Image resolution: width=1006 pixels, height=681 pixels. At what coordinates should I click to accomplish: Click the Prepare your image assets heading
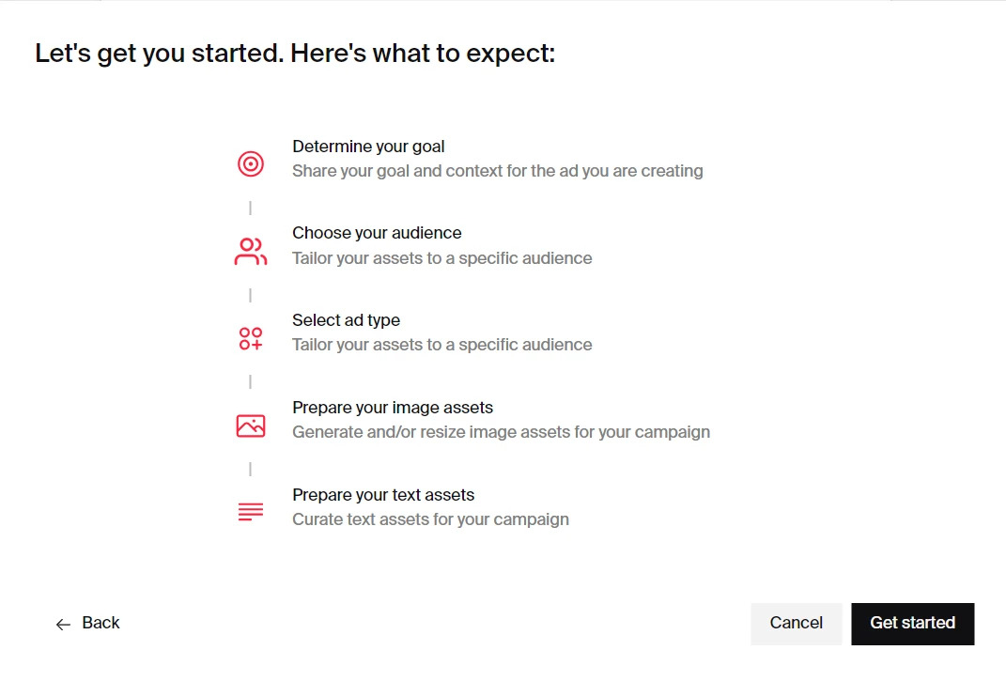[392, 407]
